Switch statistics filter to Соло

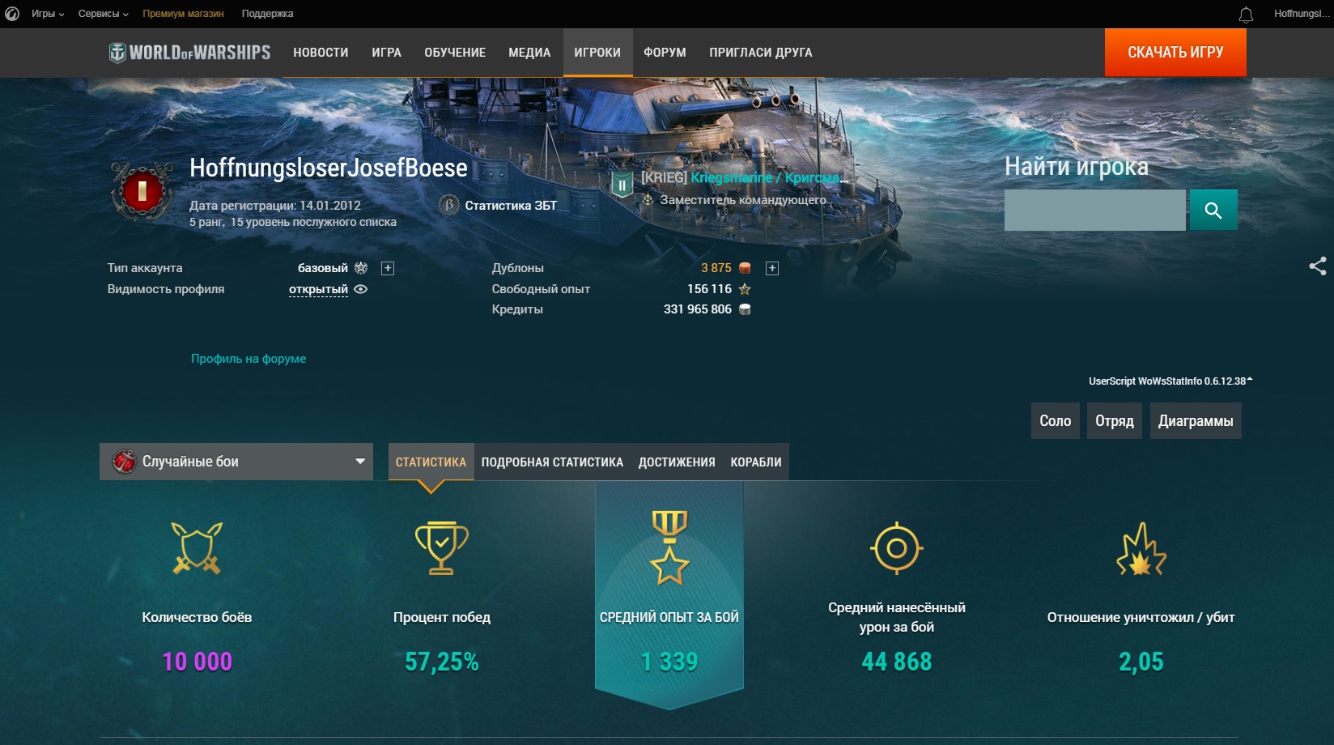coord(1055,421)
